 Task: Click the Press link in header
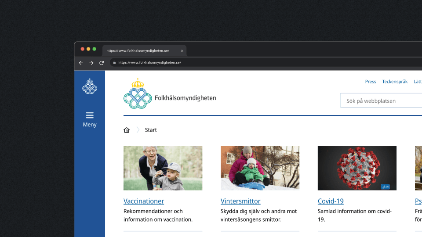click(x=371, y=82)
